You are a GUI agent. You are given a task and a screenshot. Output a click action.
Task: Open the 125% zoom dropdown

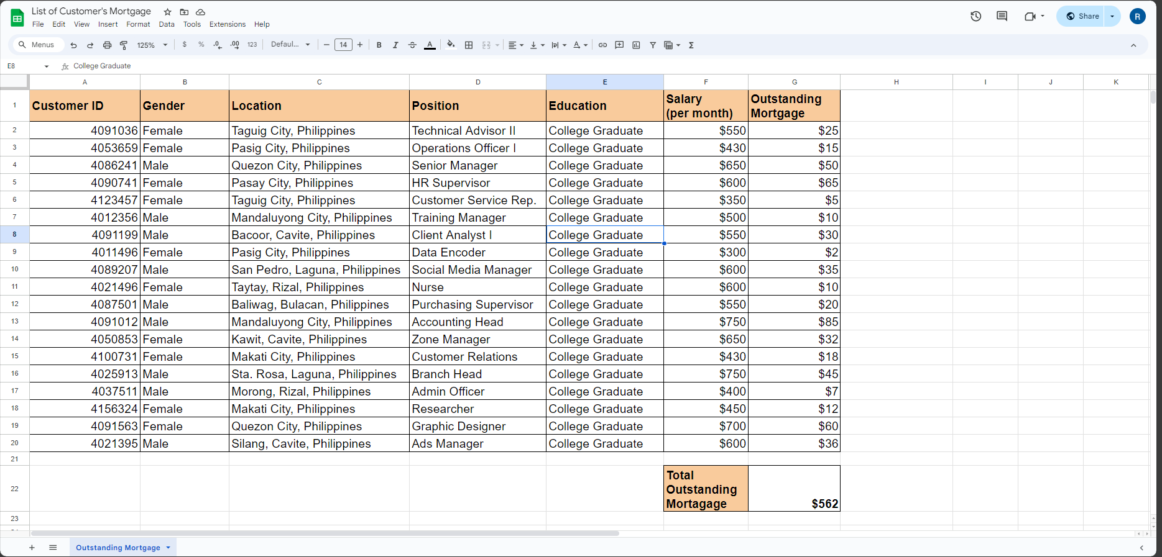(152, 45)
